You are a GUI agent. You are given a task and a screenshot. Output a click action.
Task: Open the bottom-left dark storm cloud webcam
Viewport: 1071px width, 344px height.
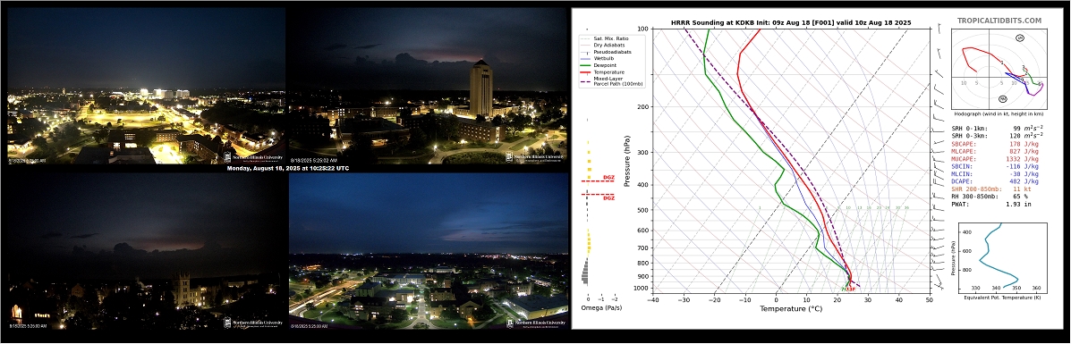(x=146, y=251)
